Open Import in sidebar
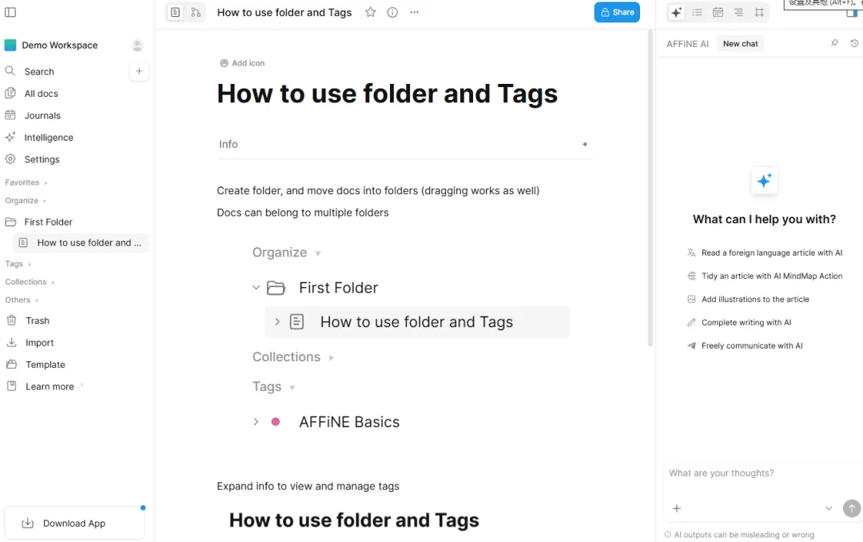Image resolution: width=863 pixels, height=542 pixels. click(39, 343)
